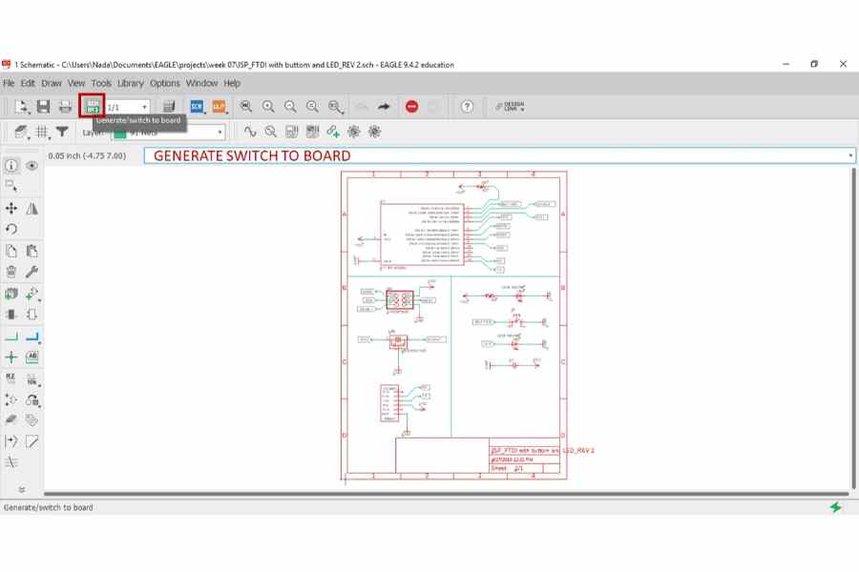Open the Tools menu
This screenshot has height=572, width=859.
tap(101, 83)
